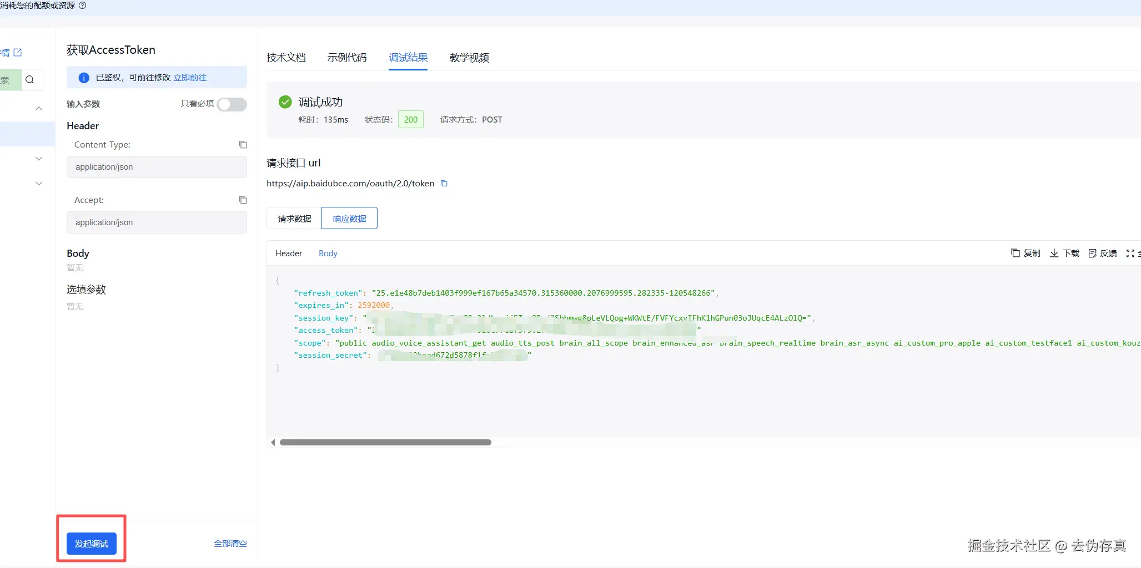Viewport: 1141px width, 568px height.
Task: Click the horizontal scrollbar thumb under the response
Action: 385,443
